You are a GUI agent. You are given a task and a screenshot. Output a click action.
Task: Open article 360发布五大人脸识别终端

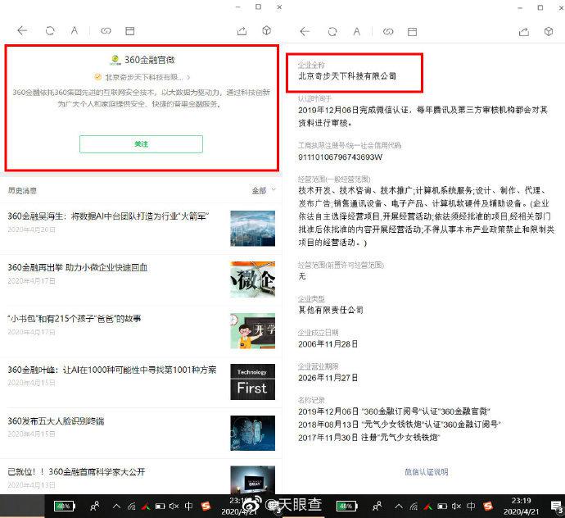pyautogui.click(x=56, y=421)
